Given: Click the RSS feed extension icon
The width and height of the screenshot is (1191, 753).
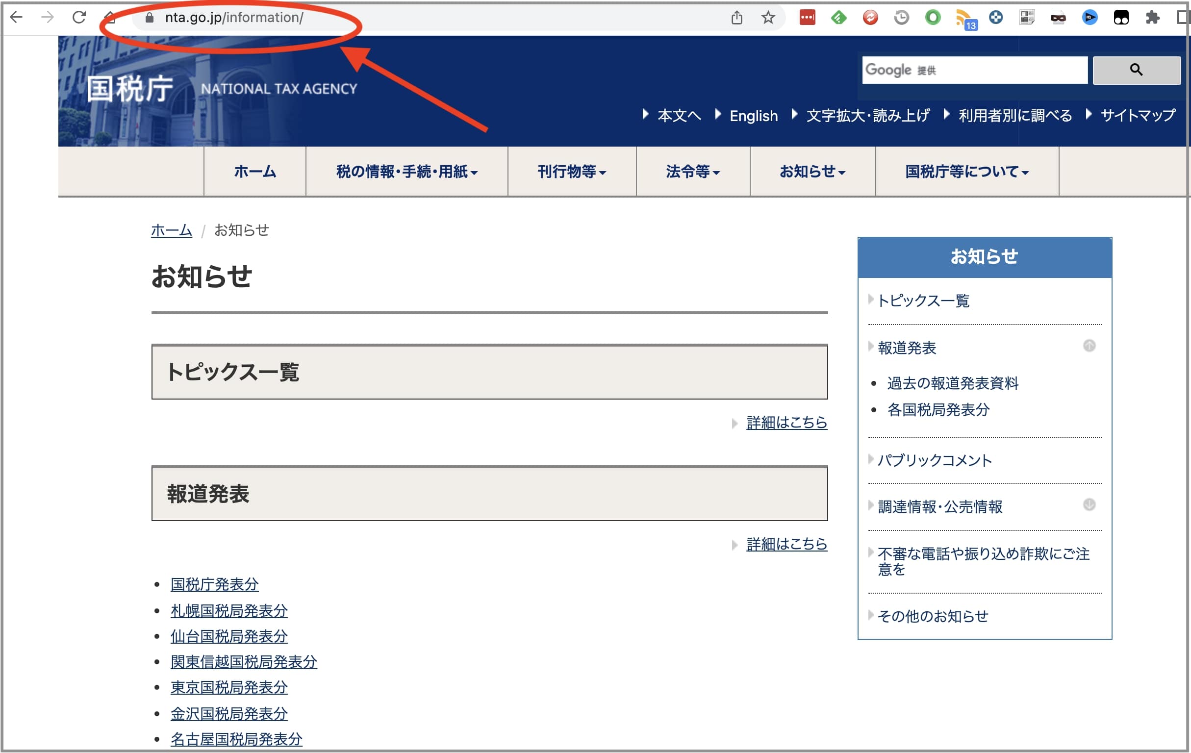Looking at the screenshot, I should [x=964, y=19].
